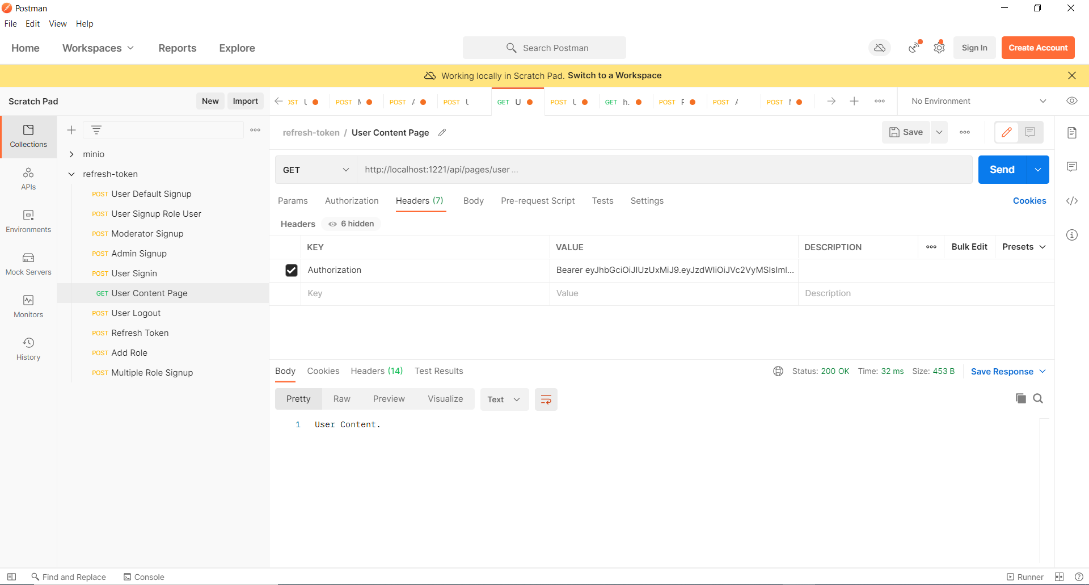
Task: Switch to comment mode icon
Action: [1031, 132]
